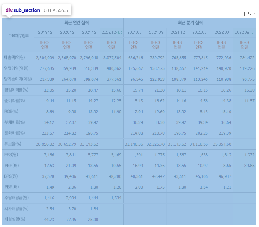Select the 주당배당금(원) row label
This screenshot has width=259, height=227.
(16, 198)
